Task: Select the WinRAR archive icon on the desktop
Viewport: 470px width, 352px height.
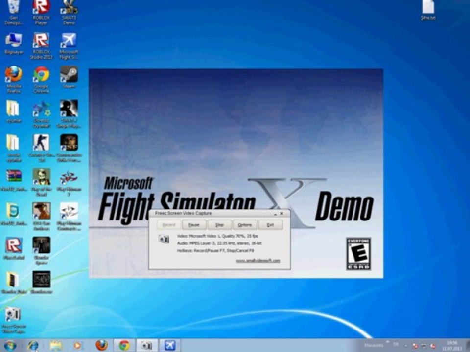Action: click(14, 180)
